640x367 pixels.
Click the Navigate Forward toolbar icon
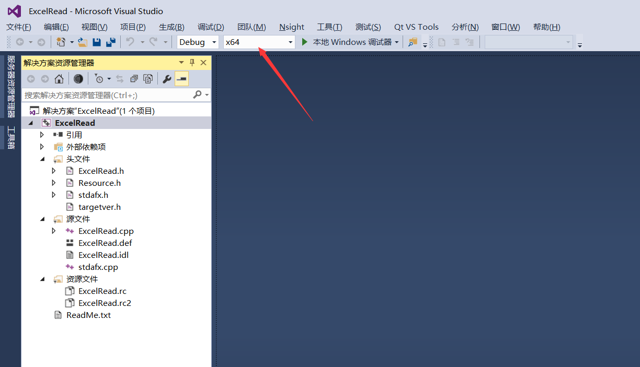coord(41,42)
